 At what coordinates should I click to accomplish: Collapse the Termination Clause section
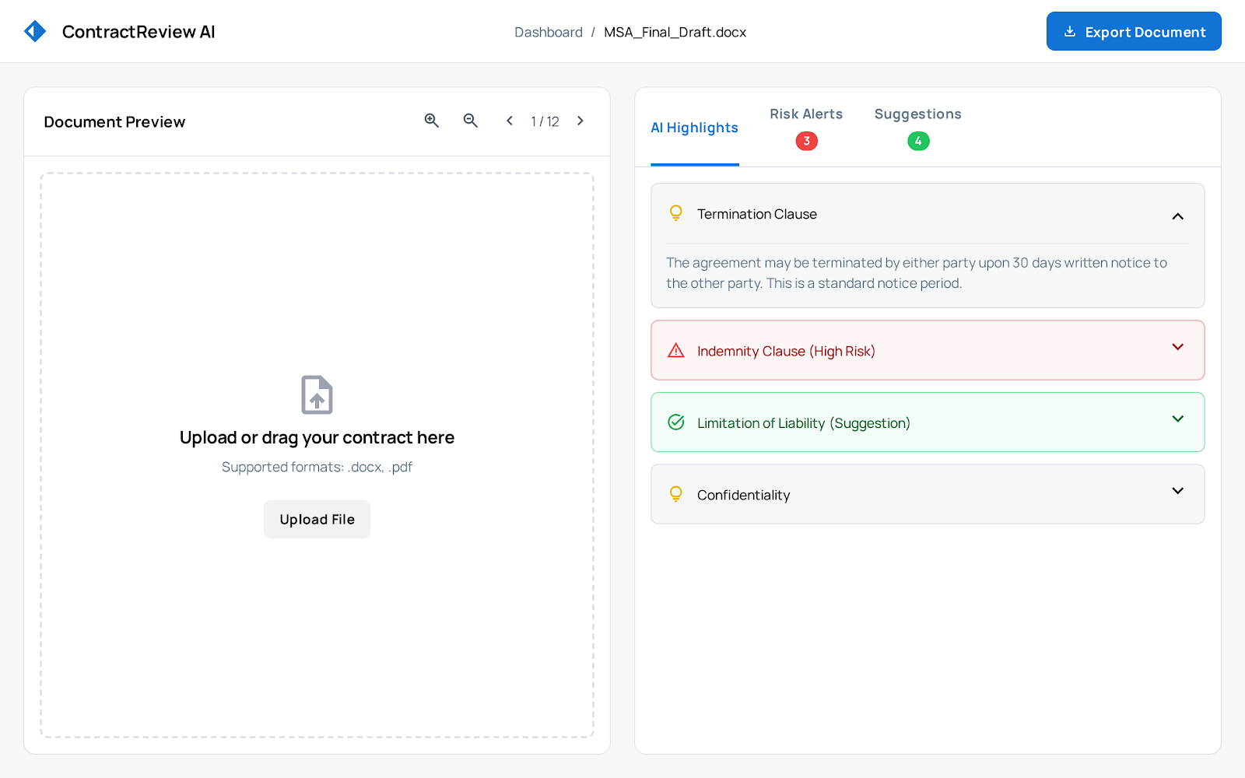coord(1177,216)
